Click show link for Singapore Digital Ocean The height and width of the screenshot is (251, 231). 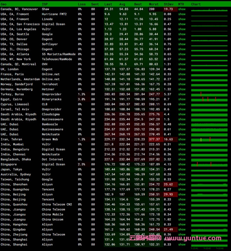(182, 164)
